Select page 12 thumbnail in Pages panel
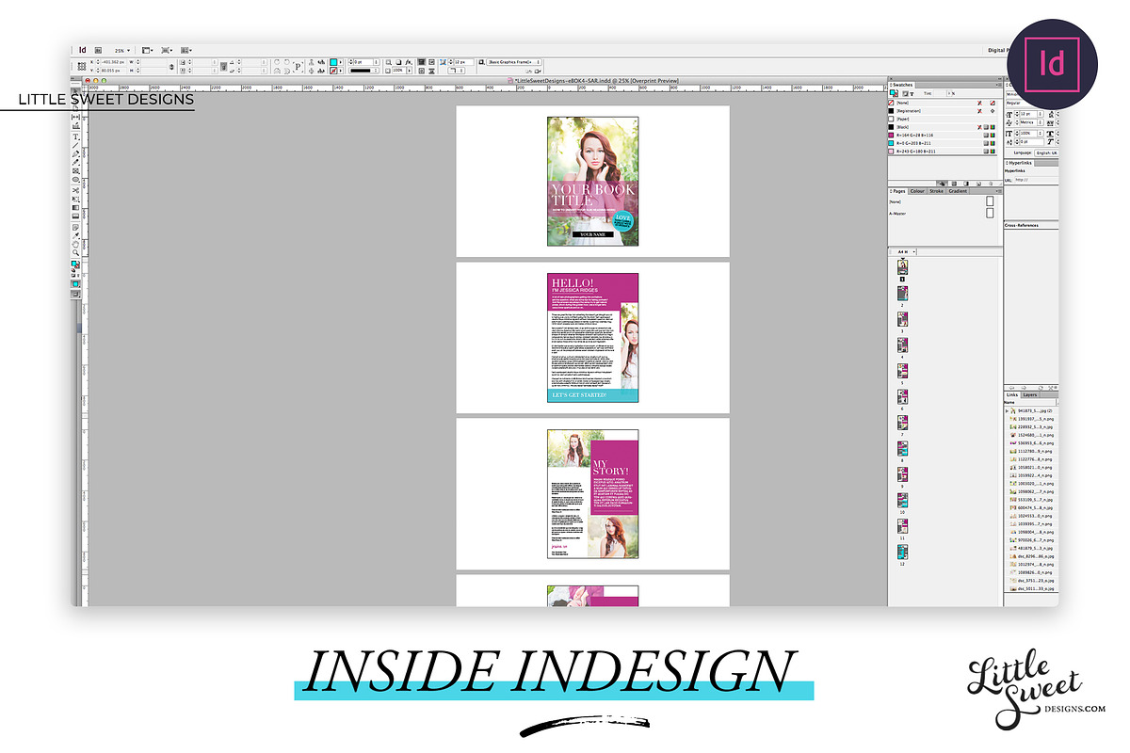 click(902, 553)
